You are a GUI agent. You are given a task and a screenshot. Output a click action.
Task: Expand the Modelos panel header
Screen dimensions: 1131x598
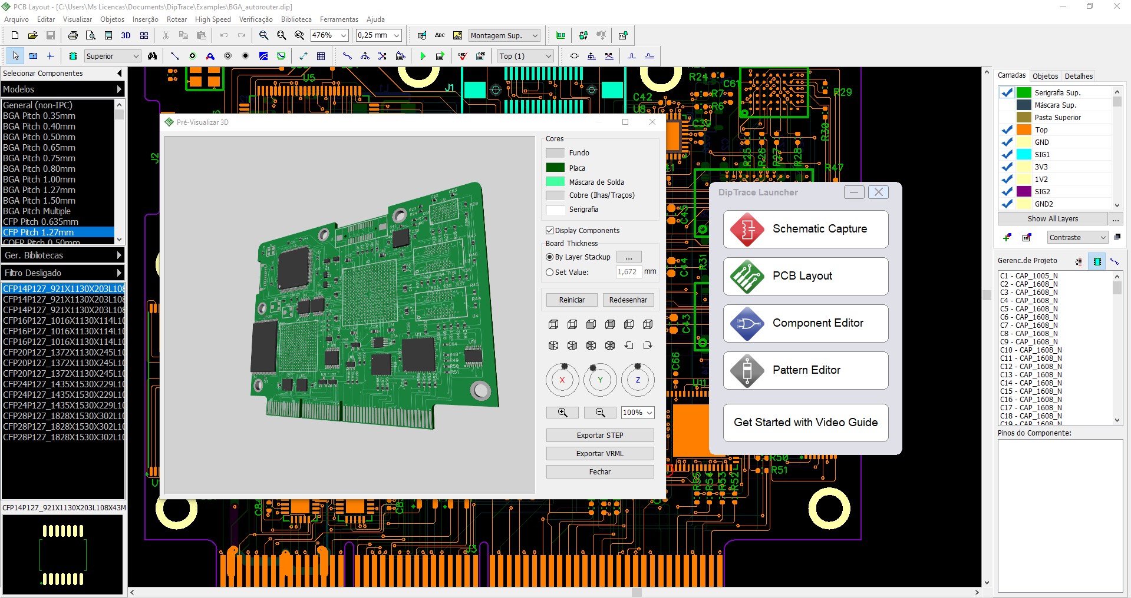pyautogui.click(x=62, y=89)
